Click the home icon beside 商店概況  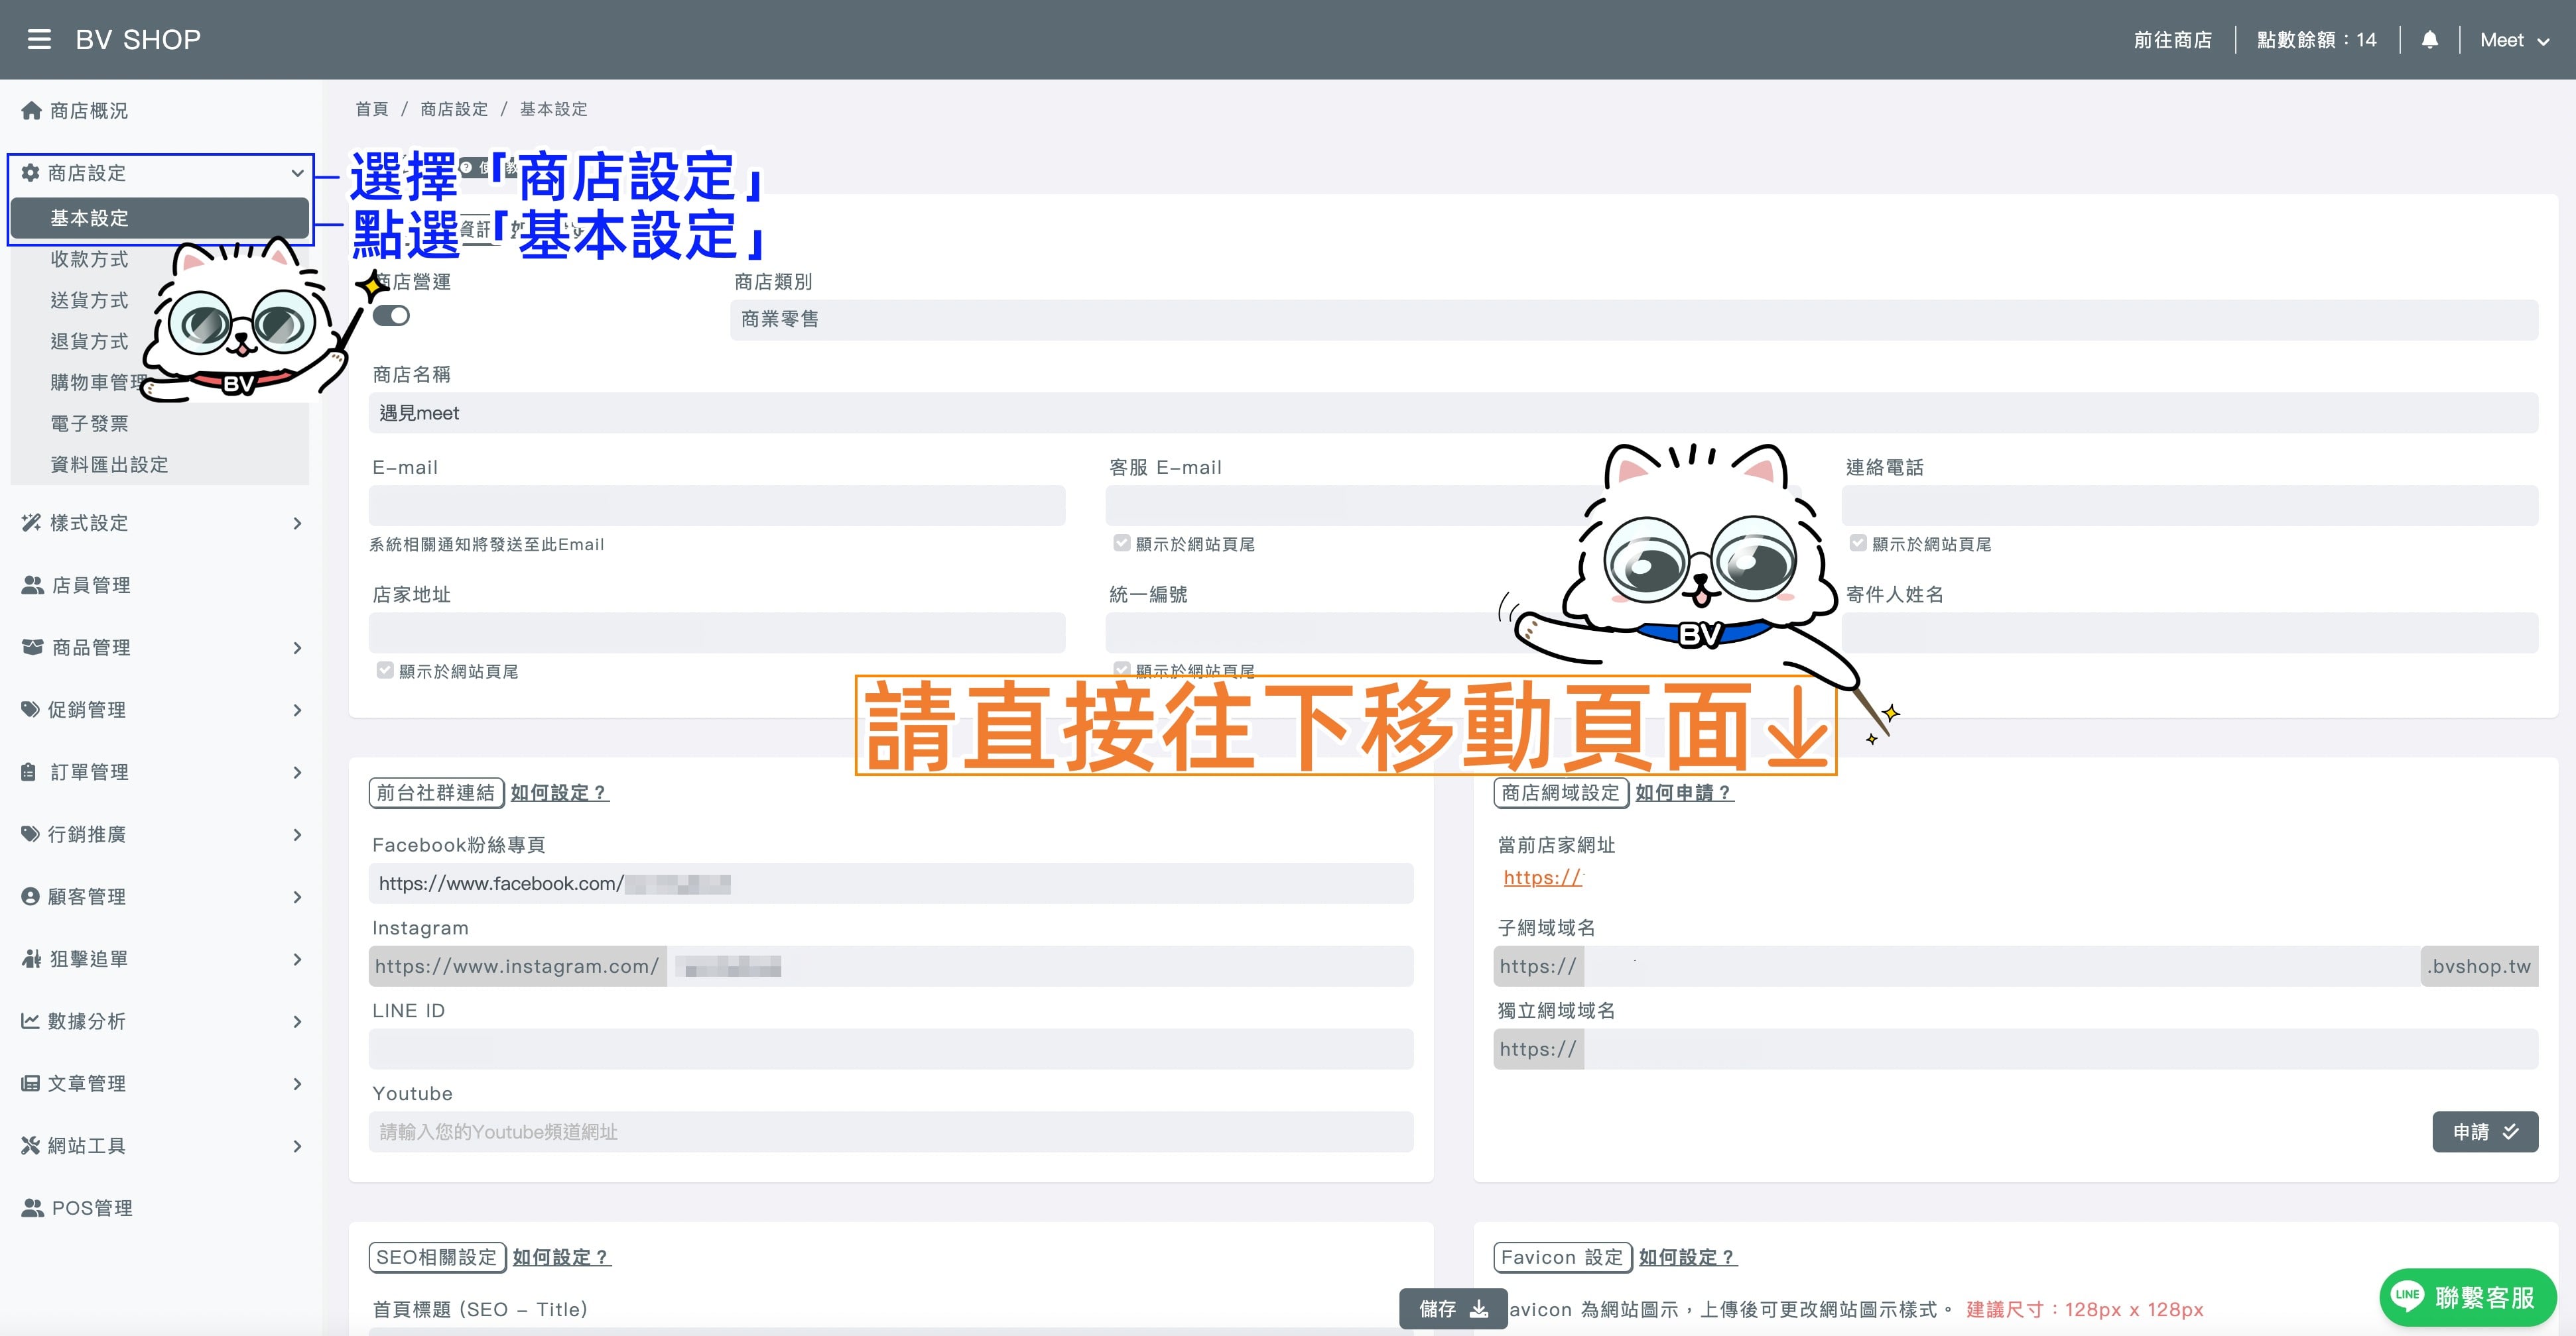coord(32,111)
